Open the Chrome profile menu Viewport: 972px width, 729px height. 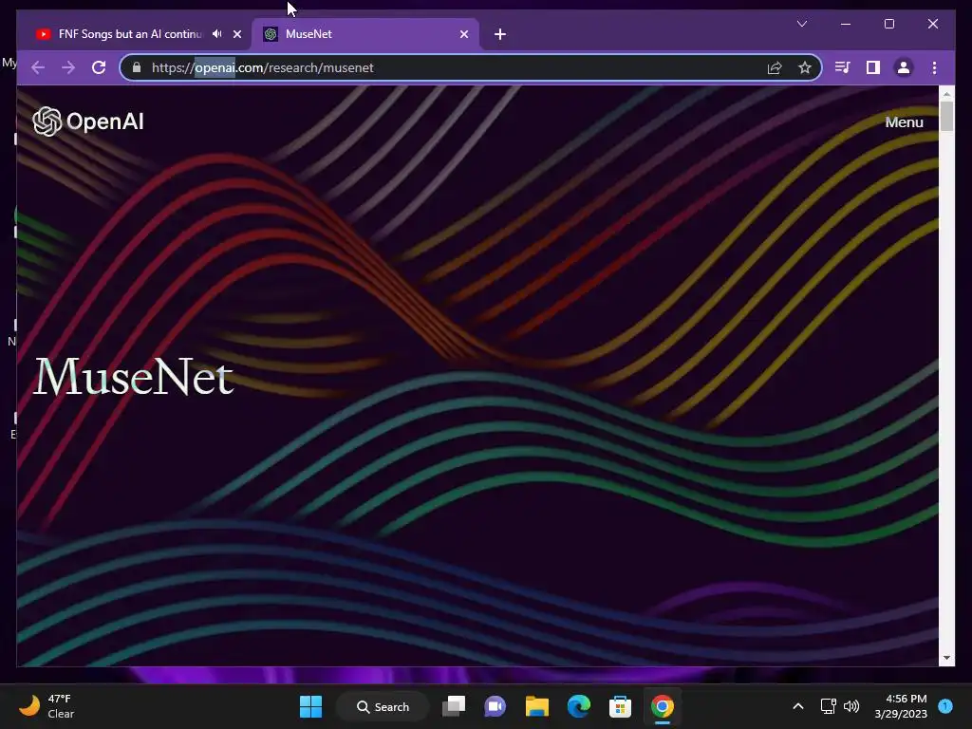(x=904, y=67)
